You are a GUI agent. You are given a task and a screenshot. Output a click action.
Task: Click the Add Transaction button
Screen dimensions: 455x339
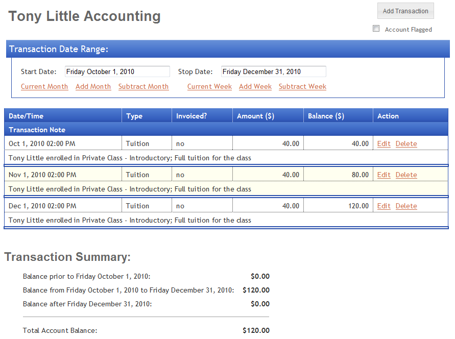pyautogui.click(x=405, y=11)
